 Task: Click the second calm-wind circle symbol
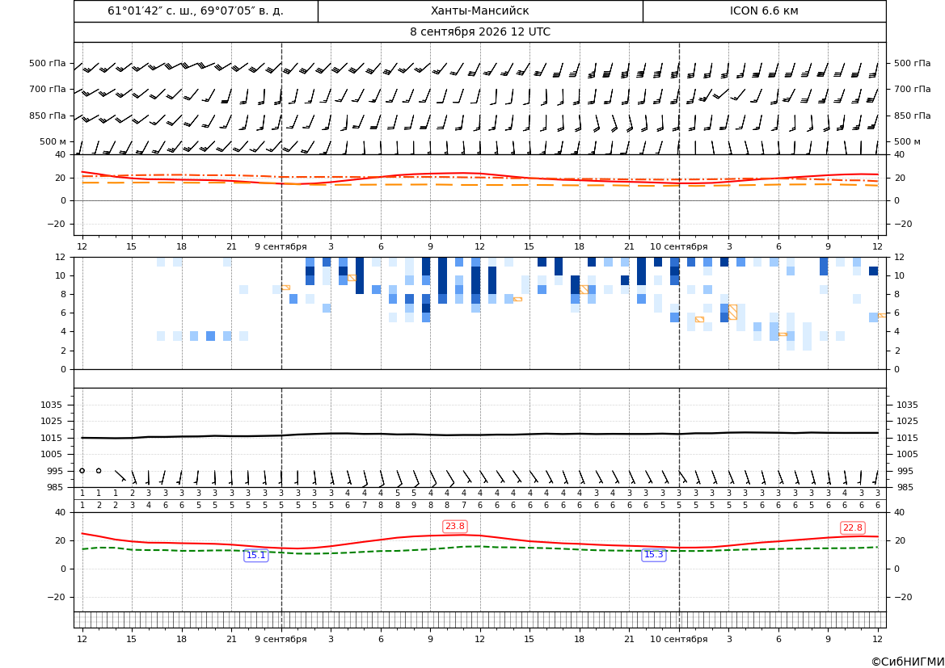coord(99,470)
